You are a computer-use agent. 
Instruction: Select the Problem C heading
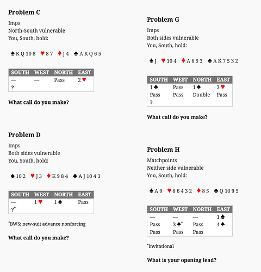[x=24, y=13]
